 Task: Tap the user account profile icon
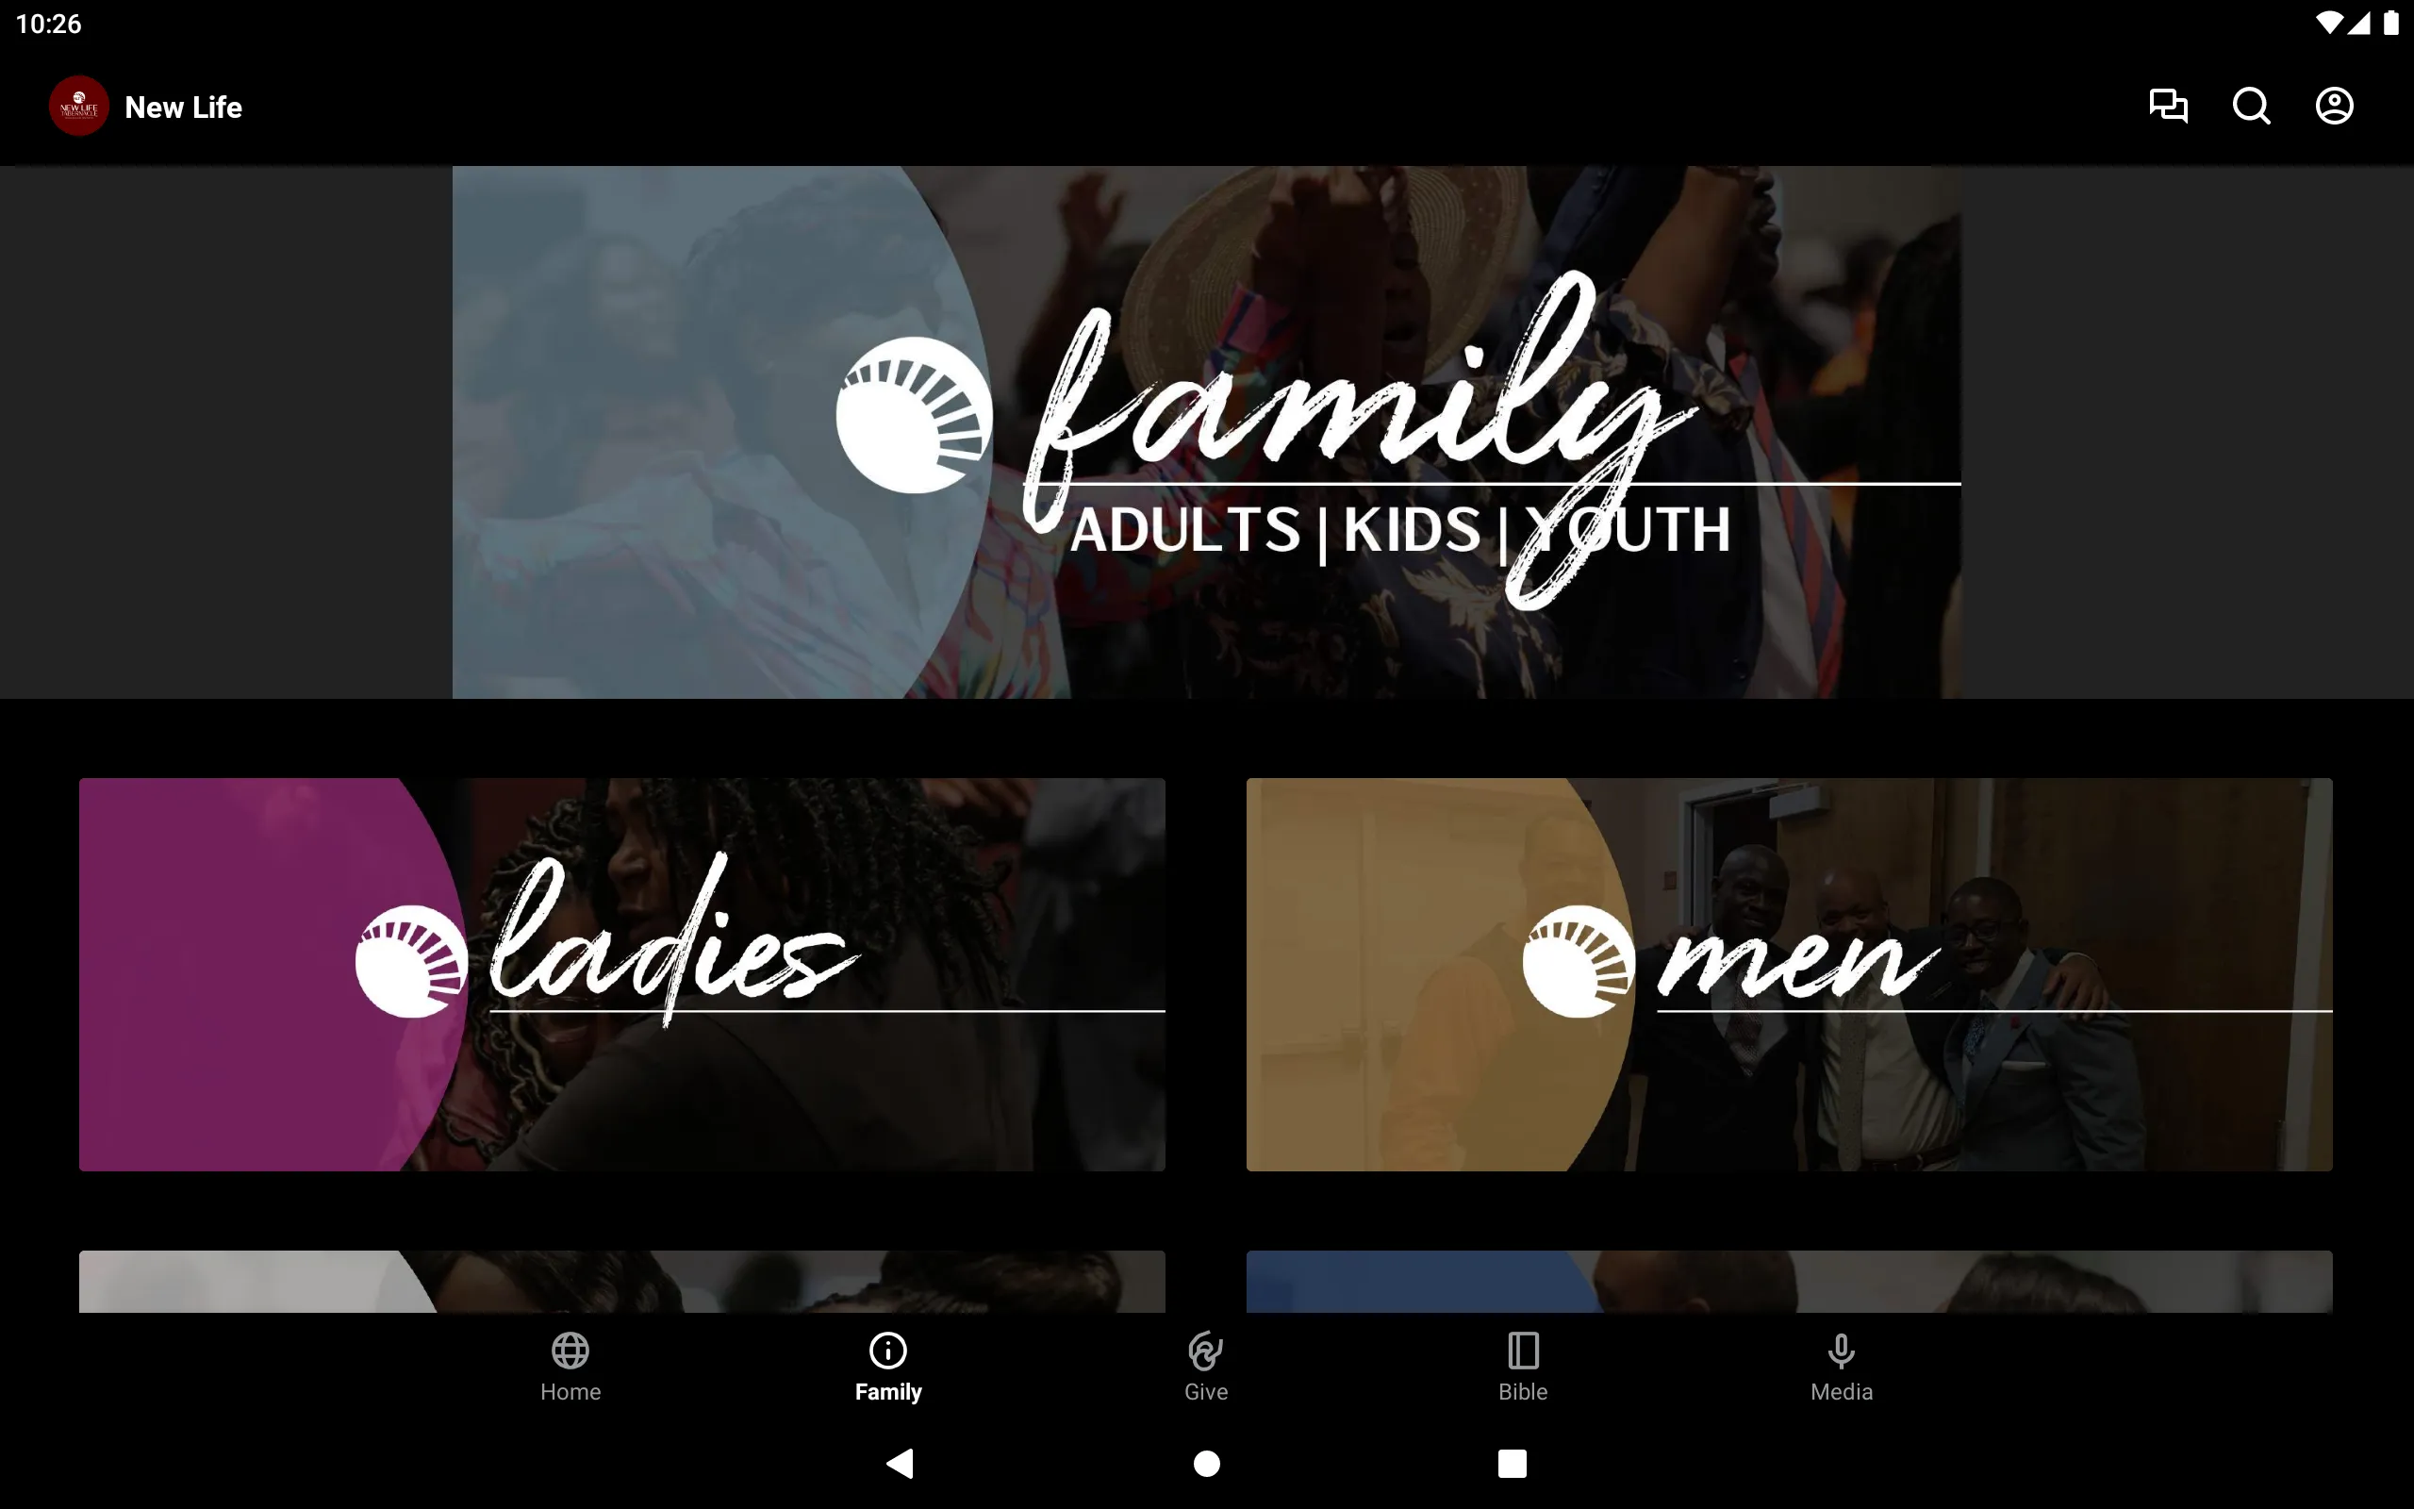click(x=2334, y=106)
